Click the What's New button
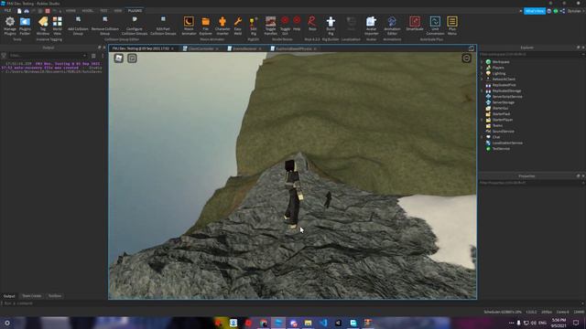 pyautogui.click(x=535, y=11)
